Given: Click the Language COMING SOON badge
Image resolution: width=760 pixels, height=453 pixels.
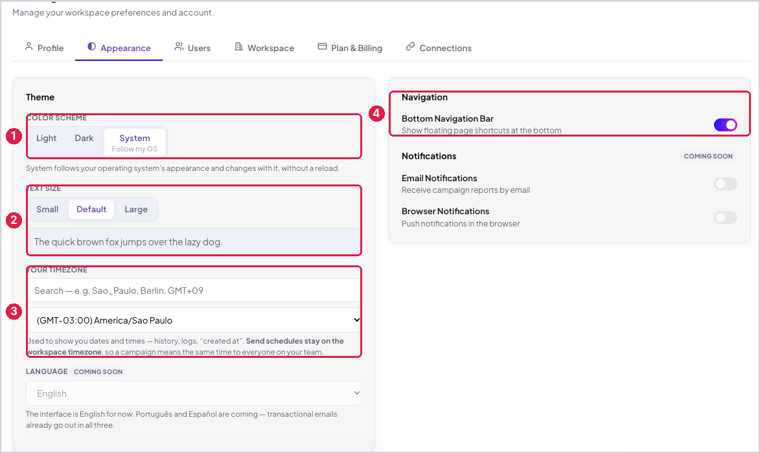Looking at the screenshot, I should coord(98,371).
